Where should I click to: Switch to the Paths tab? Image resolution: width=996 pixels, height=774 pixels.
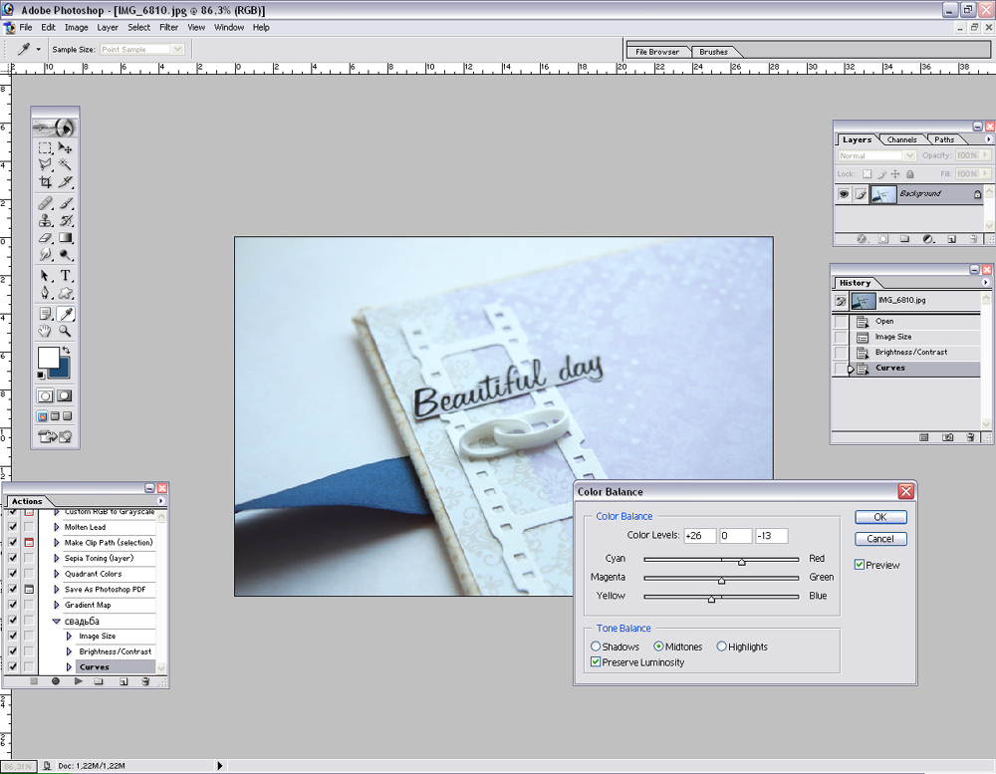click(944, 139)
